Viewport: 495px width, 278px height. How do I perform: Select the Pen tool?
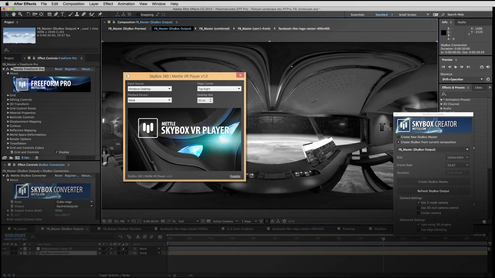tap(56, 14)
